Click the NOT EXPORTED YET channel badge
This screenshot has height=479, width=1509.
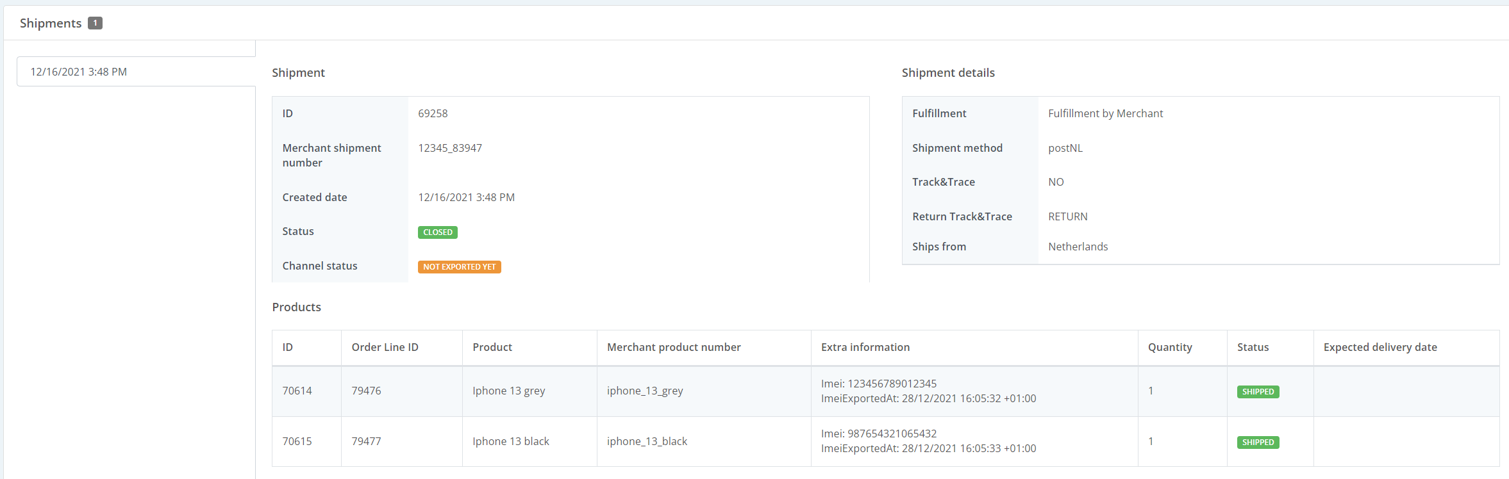(459, 267)
